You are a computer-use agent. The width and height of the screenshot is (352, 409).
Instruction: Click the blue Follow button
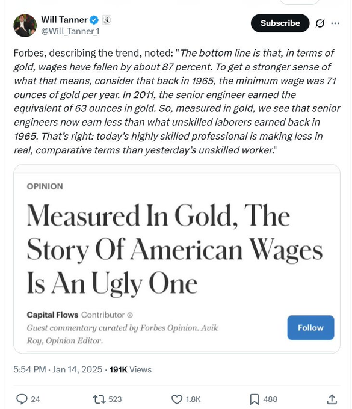pyautogui.click(x=310, y=328)
